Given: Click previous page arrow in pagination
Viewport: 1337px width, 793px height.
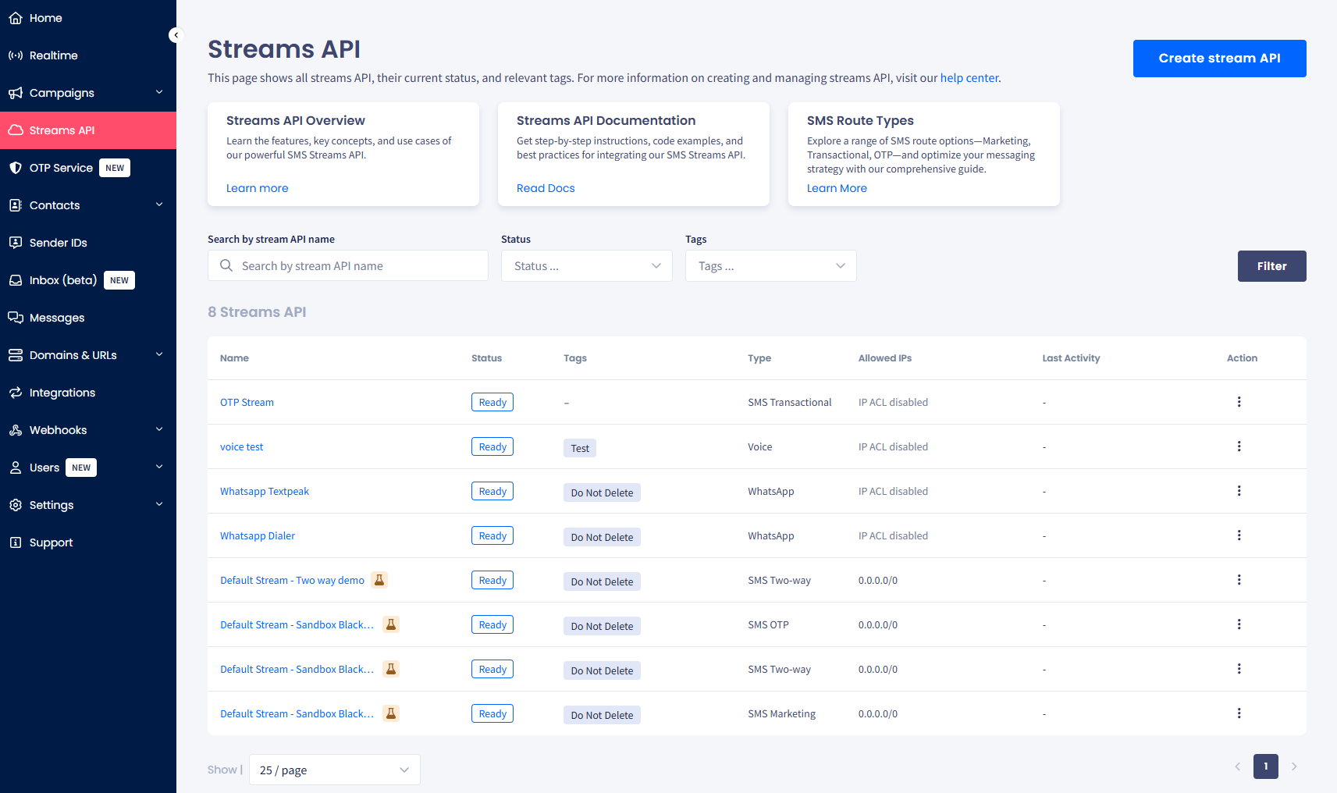Looking at the screenshot, I should [x=1238, y=766].
